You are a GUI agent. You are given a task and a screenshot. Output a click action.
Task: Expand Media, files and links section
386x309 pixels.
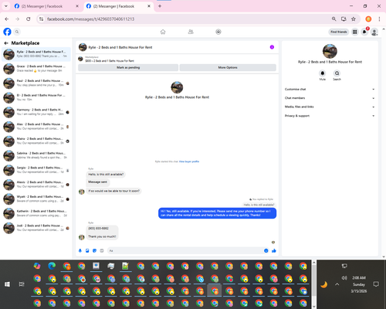click(330, 107)
